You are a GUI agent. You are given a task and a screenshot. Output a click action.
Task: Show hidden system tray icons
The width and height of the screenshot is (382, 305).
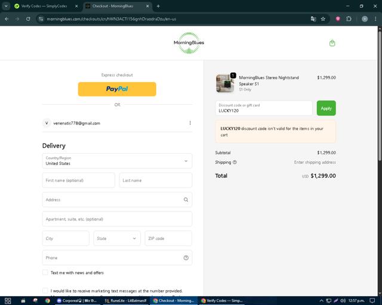(321, 301)
